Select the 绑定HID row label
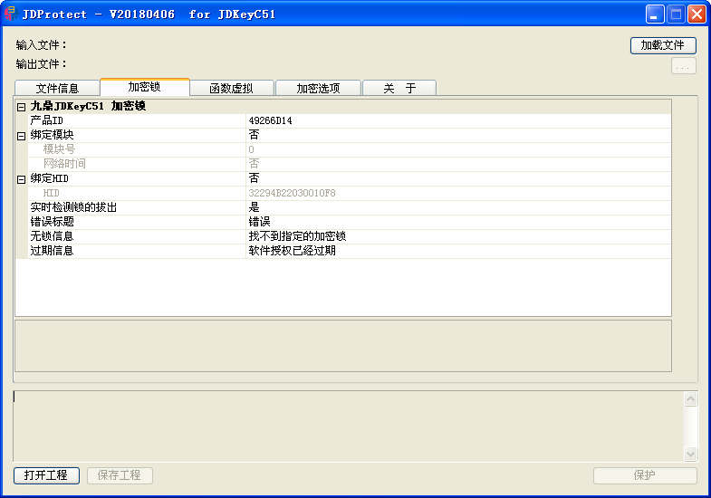711x498 pixels. click(x=50, y=178)
